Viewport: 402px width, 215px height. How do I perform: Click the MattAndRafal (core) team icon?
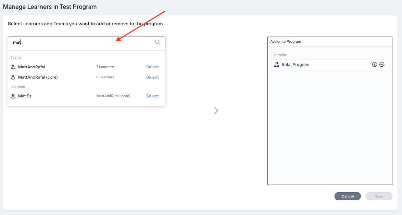(x=13, y=77)
